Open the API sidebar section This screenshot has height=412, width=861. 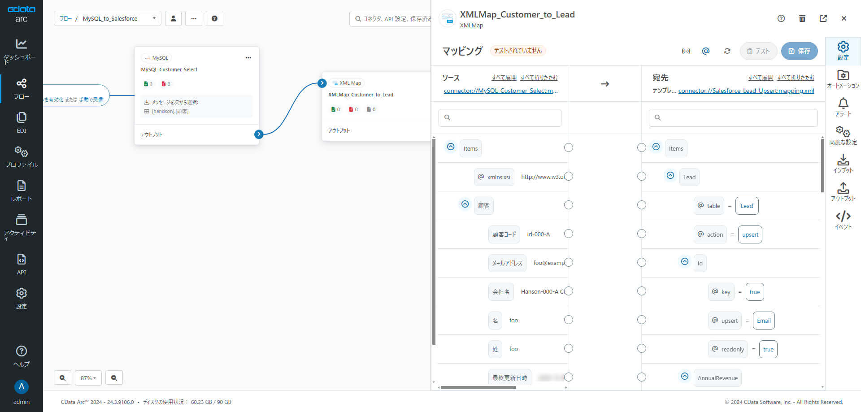pyautogui.click(x=21, y=265)
